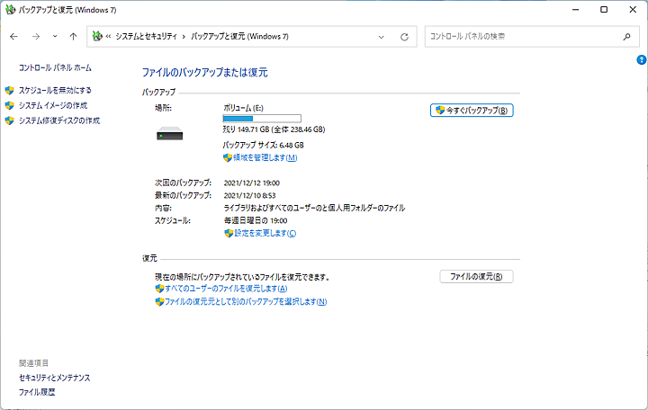
Task: Click the date 2021/12/10 8:53
Action: pyautogui.click(x=249, y=195)
